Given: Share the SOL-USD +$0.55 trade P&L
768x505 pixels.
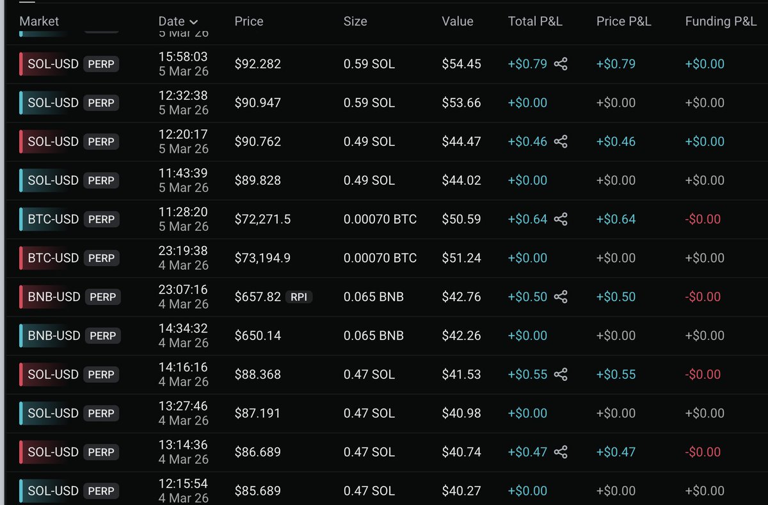Looking at the screenshot, I should 561,375.
